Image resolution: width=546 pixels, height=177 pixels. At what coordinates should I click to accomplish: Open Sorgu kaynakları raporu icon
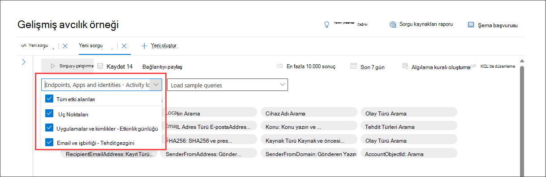393,25
